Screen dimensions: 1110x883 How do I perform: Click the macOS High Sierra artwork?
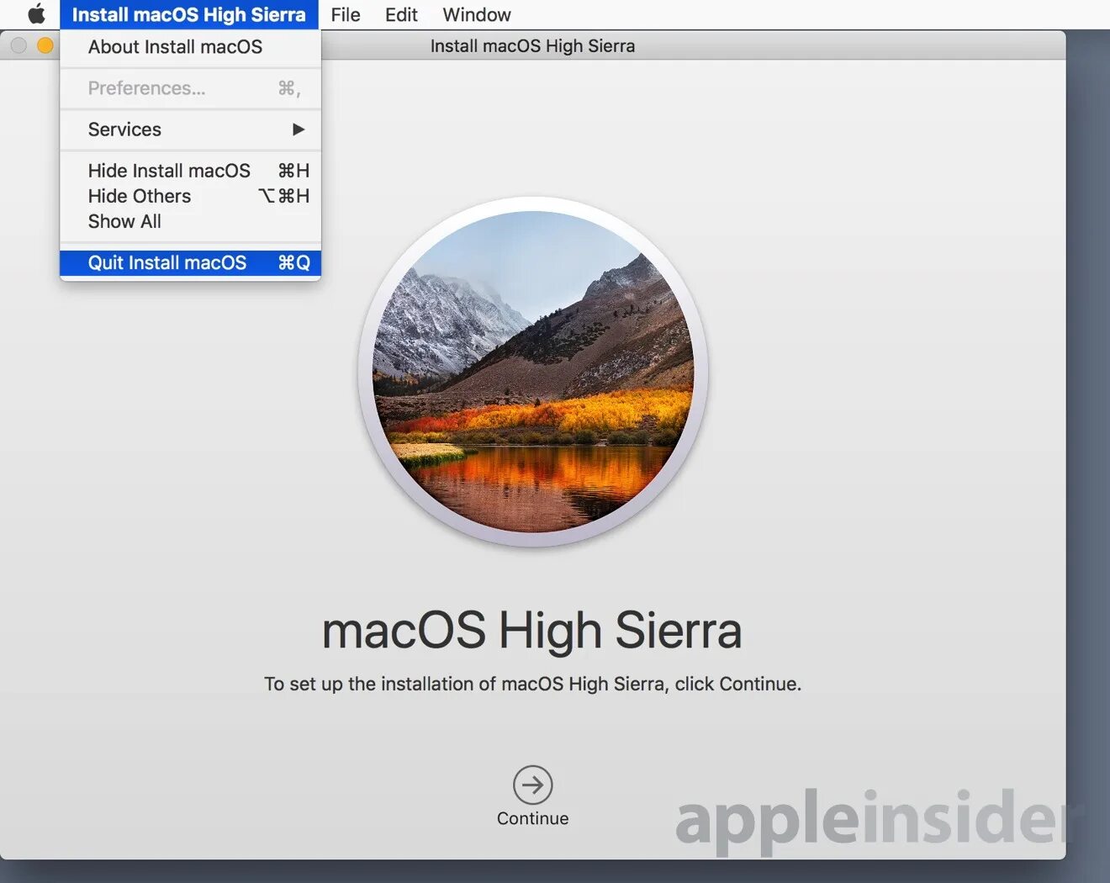tap(532, 372)
